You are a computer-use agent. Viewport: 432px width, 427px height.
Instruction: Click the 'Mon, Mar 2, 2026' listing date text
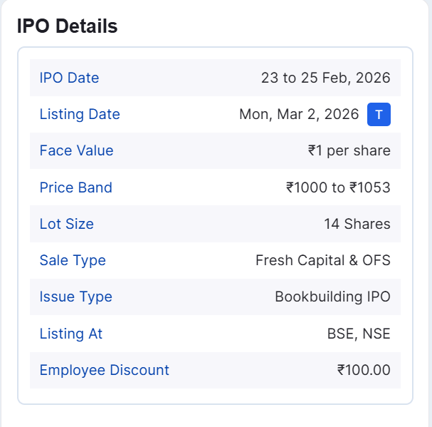pos(299,115)
